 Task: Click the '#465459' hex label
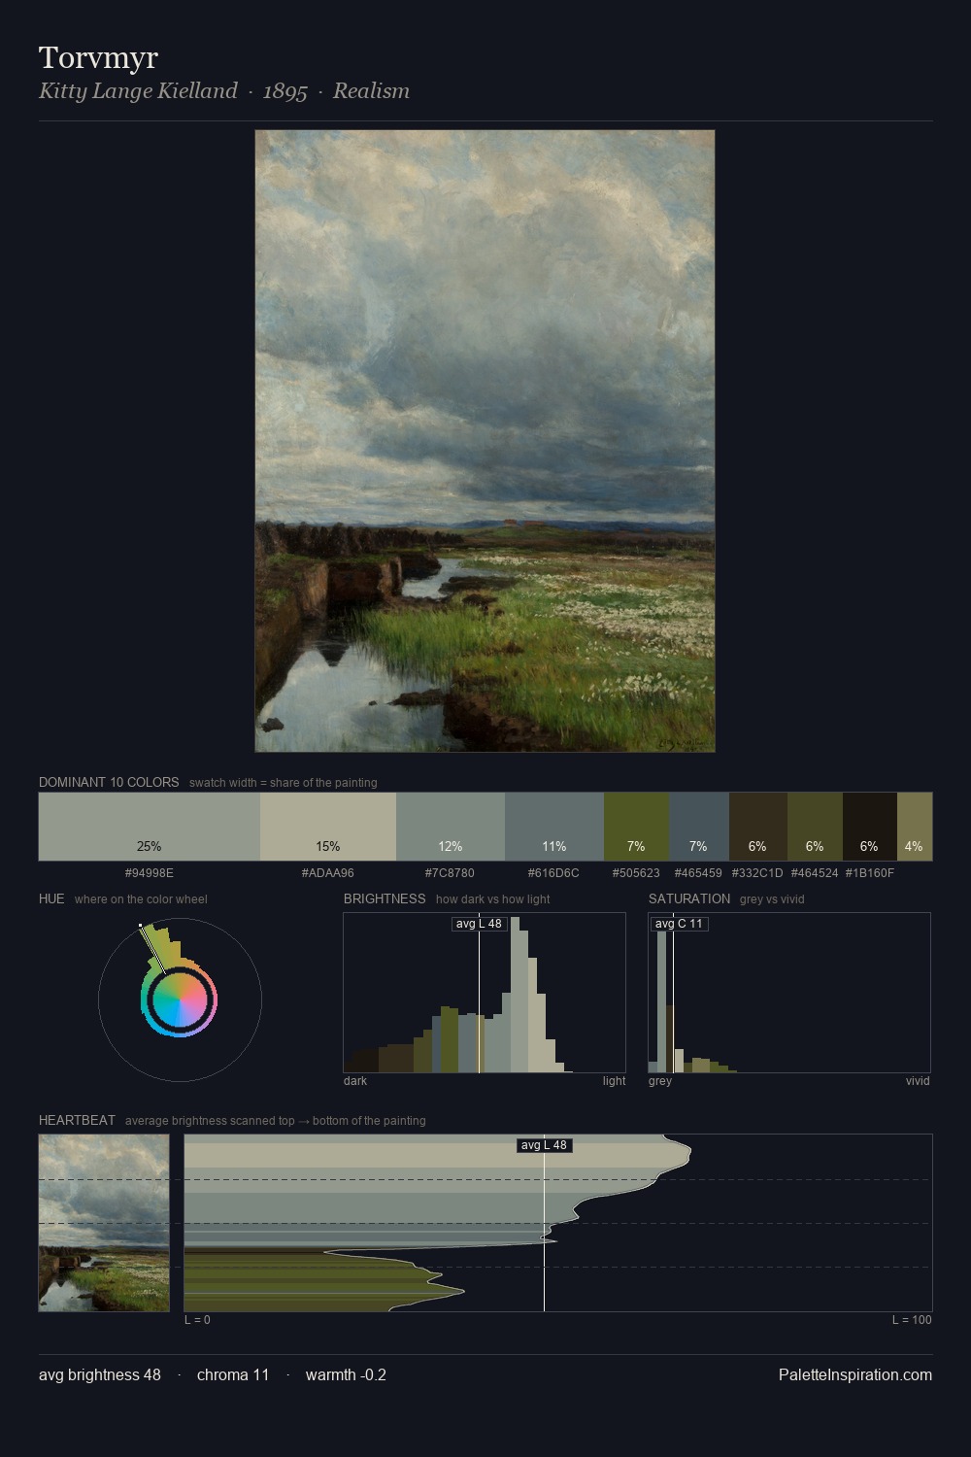698,873
